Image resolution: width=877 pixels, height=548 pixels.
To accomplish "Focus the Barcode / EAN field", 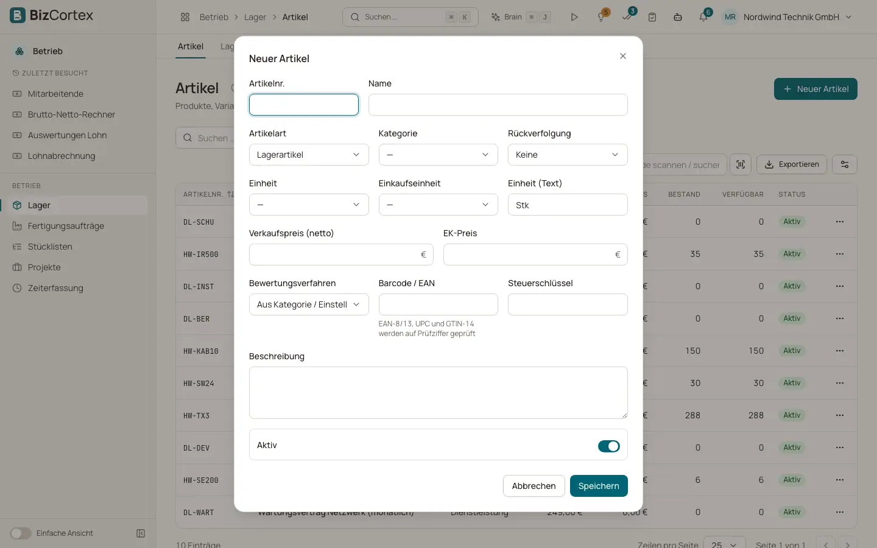I will click(x=438, y=304).
